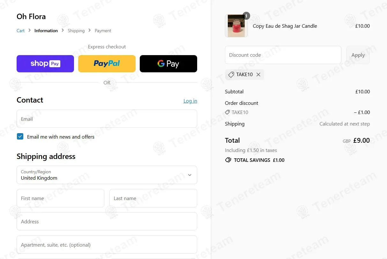Go back to Cart breadcrumb
This screenshot has width=387, height=259.
pyautogui.click(x=20, y=31)
